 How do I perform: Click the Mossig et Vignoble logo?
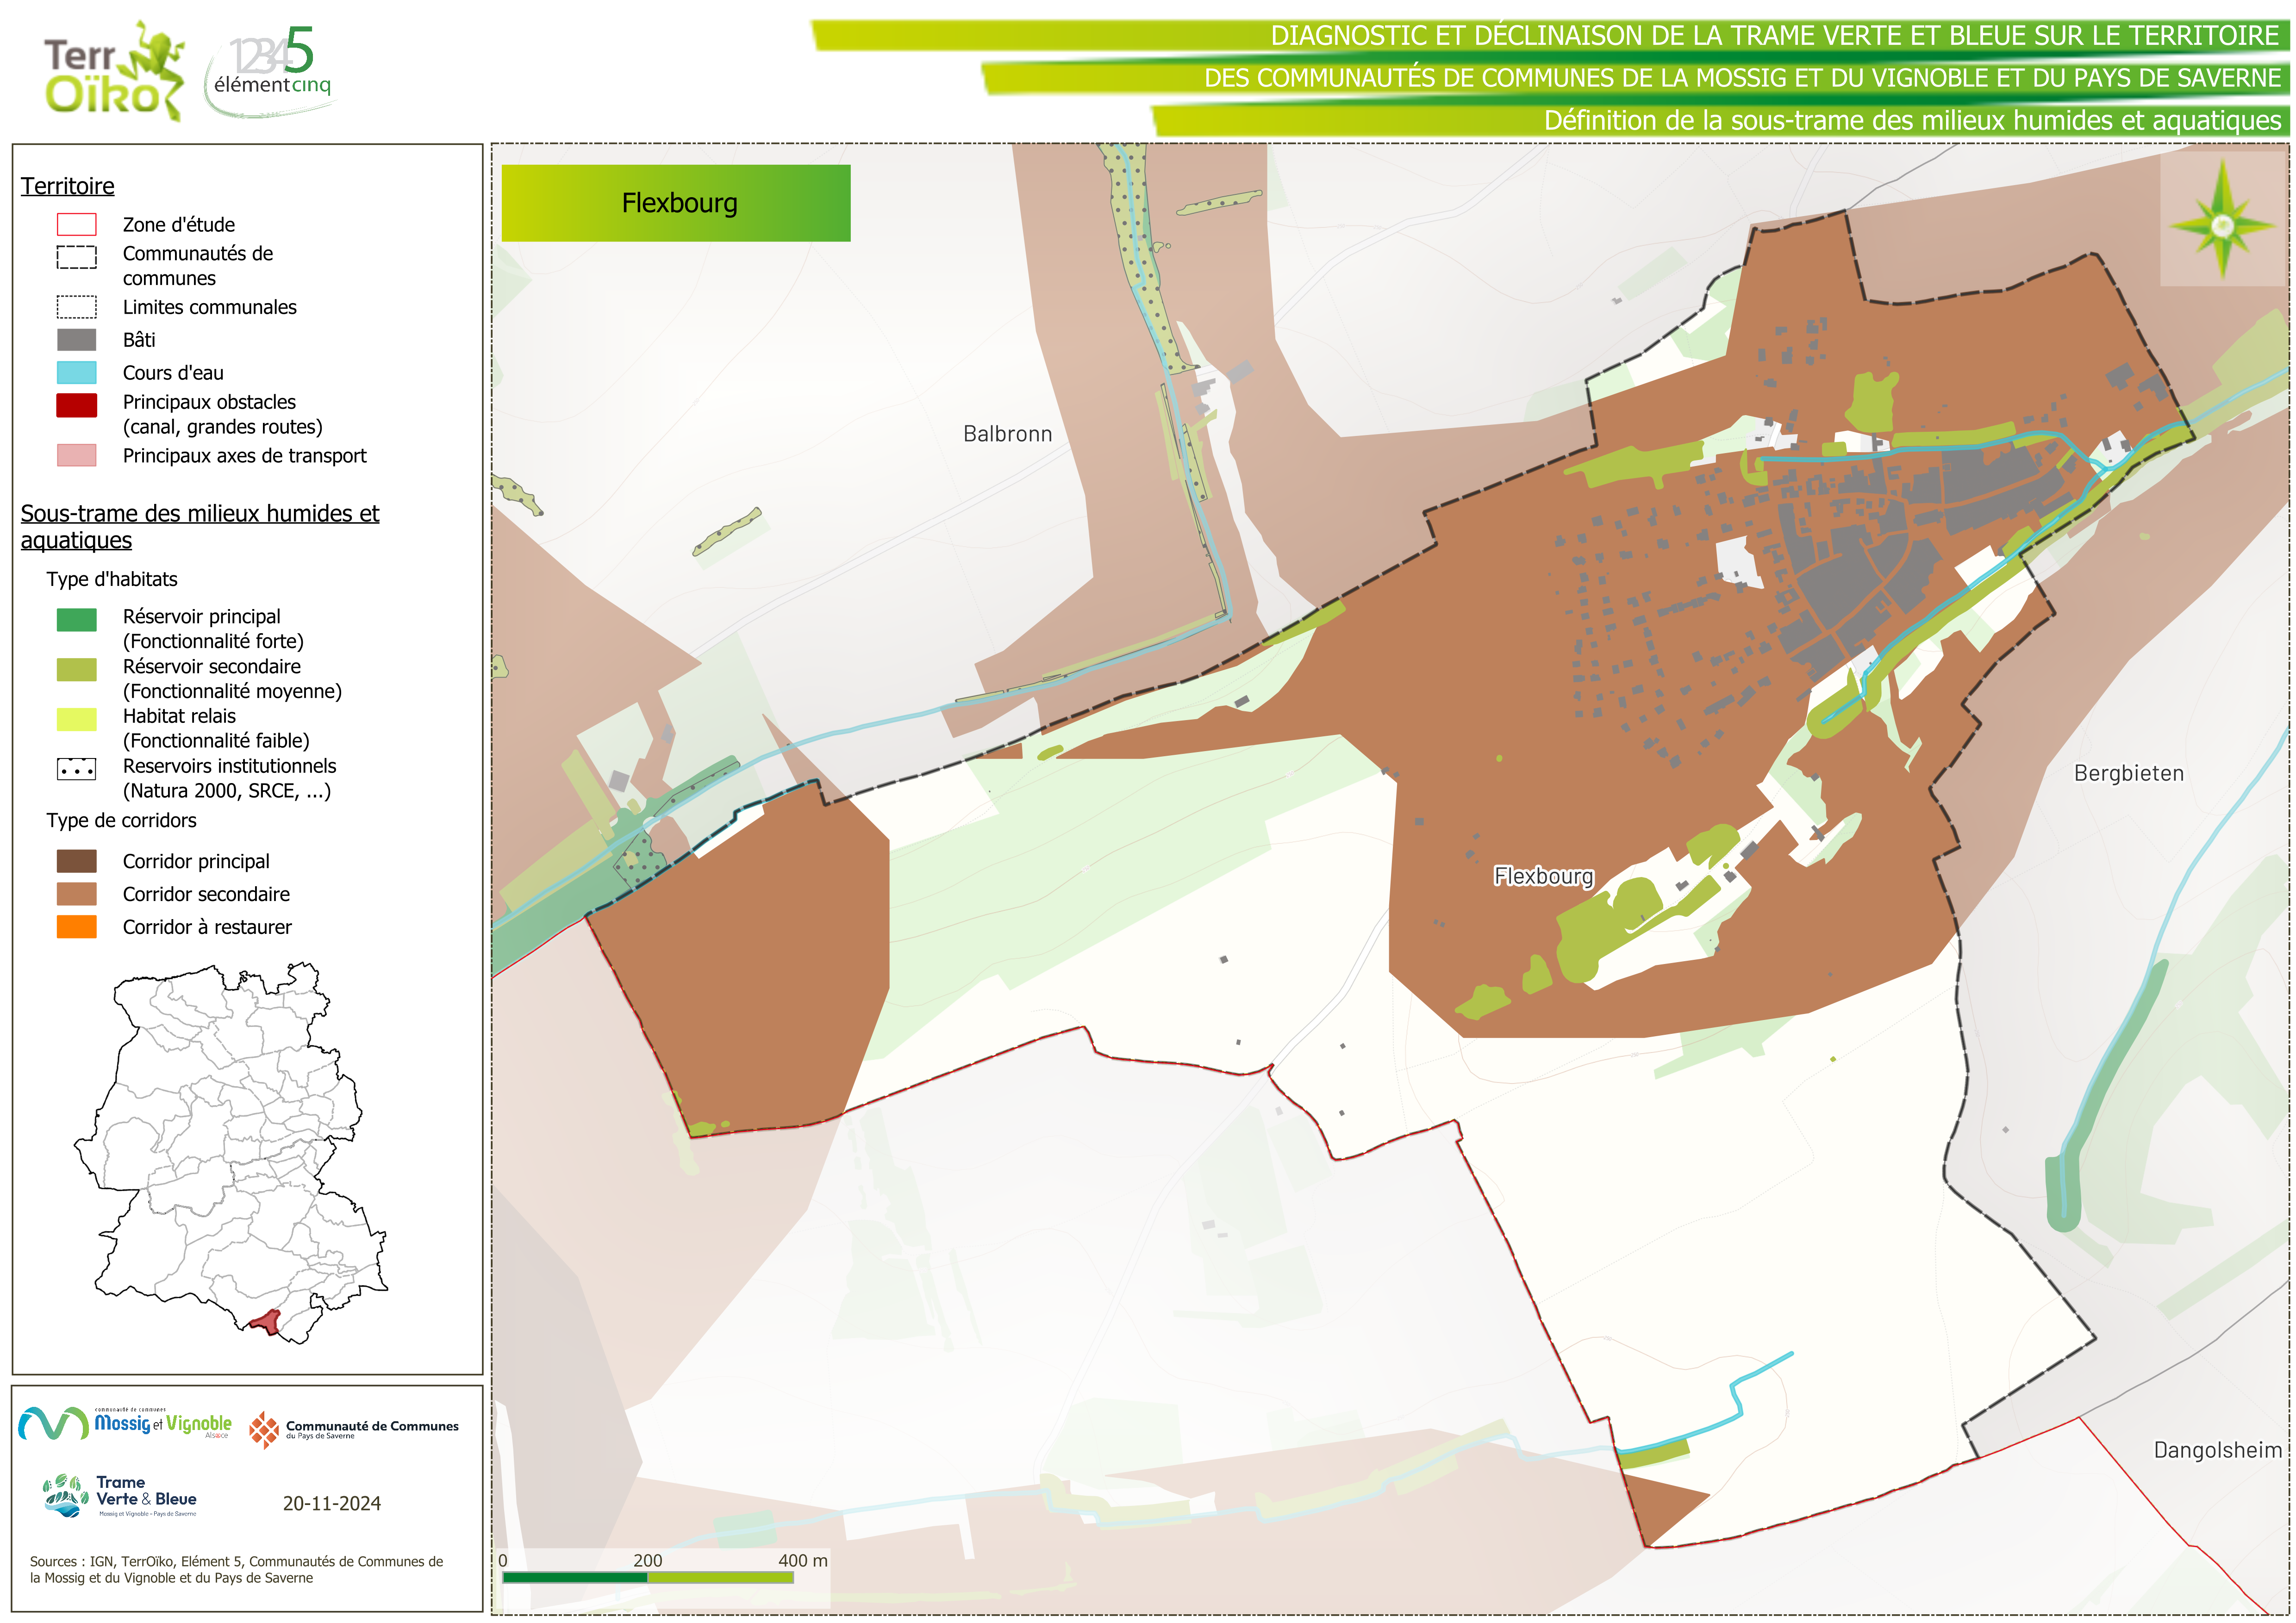(x=125, y=1423)
